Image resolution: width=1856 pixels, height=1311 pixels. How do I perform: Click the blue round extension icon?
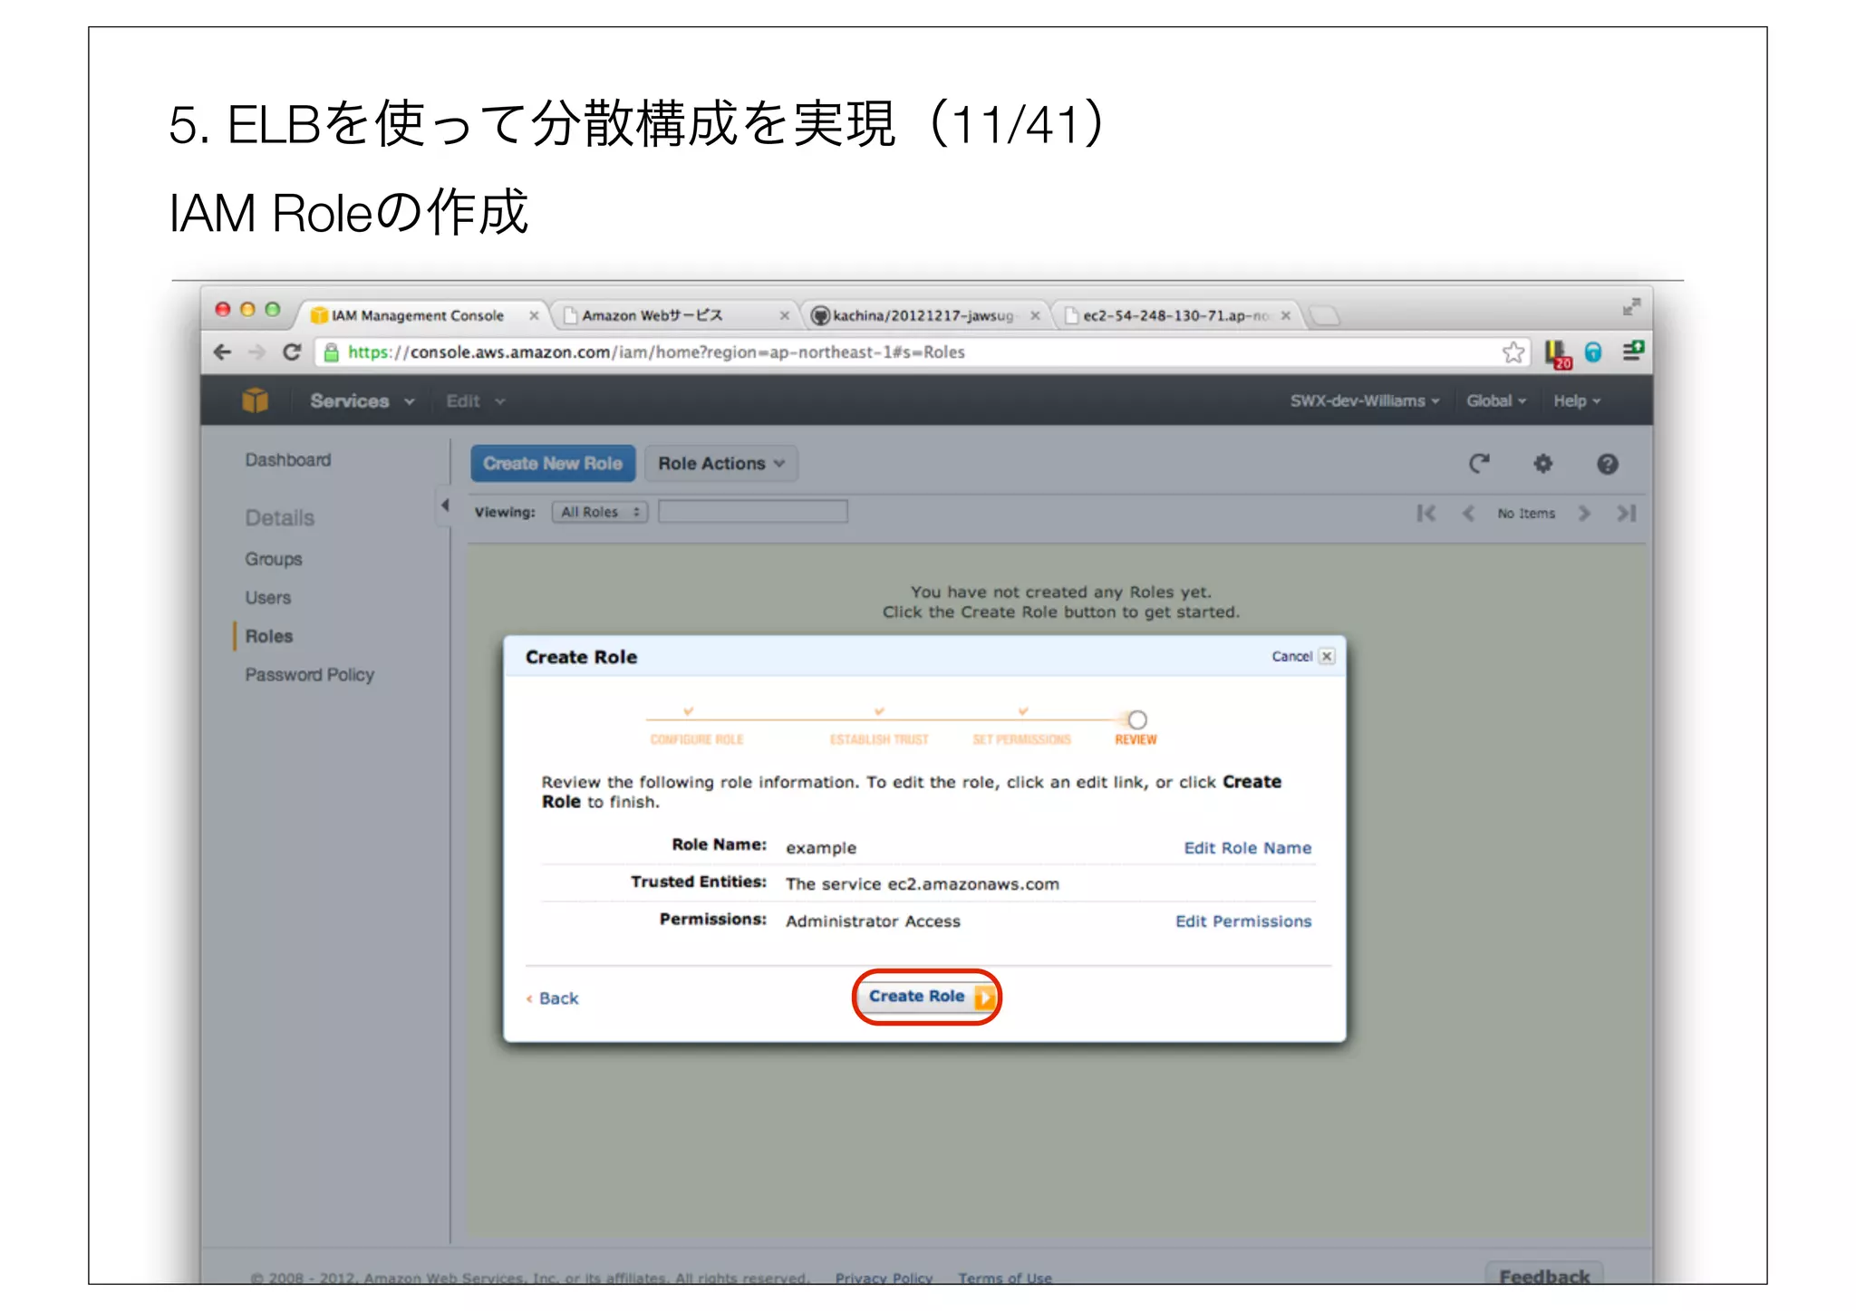[1593, 352]
